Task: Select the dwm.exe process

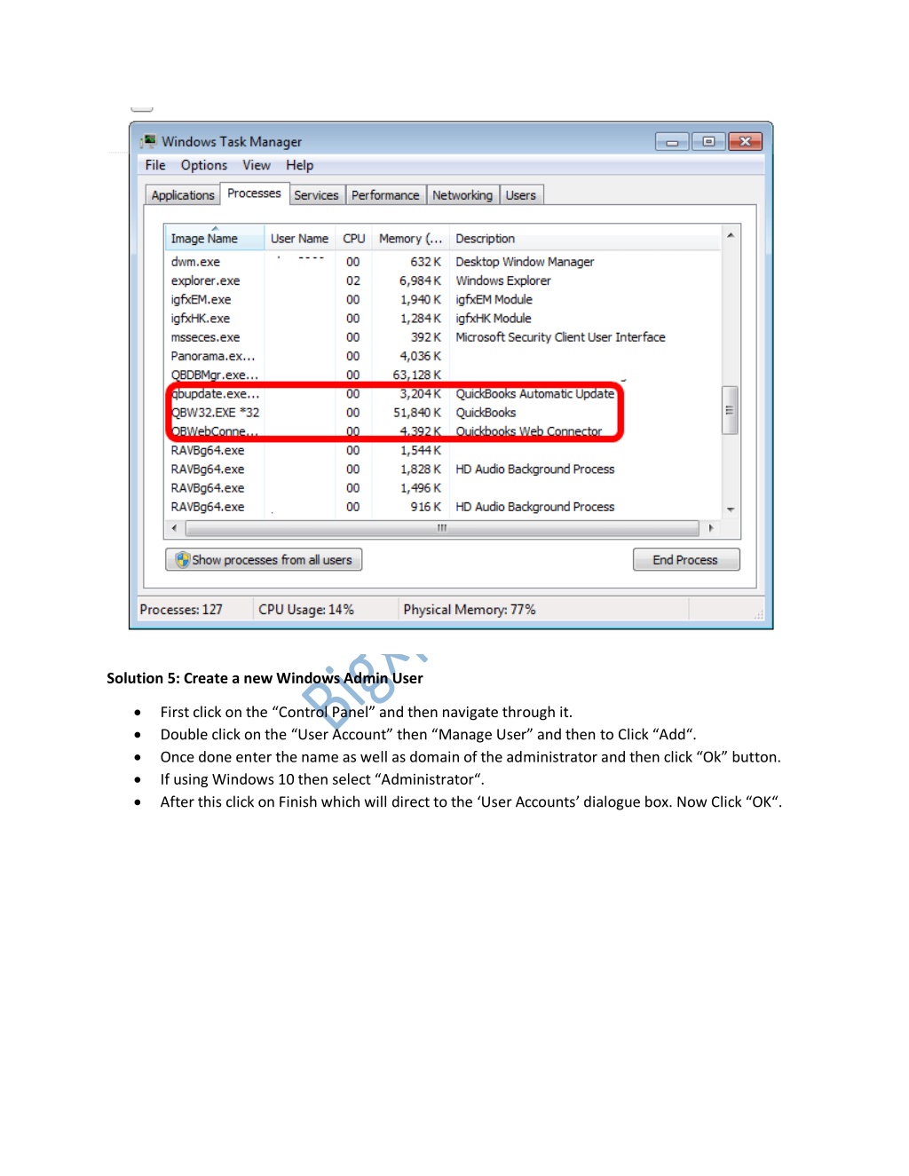Action: 443,262
